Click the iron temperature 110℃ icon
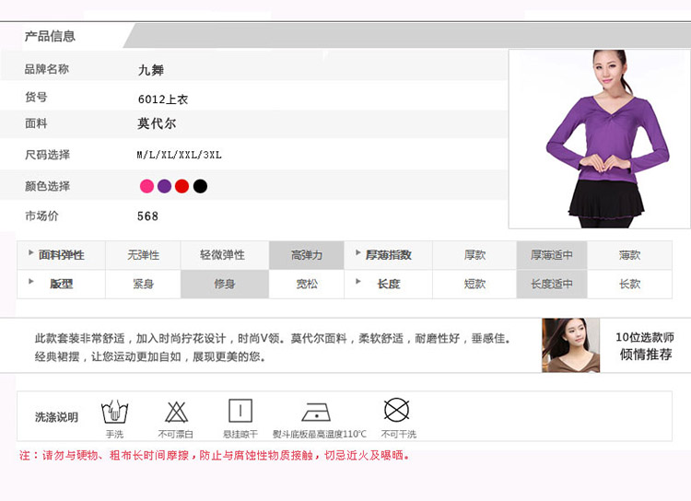691x501 pixels. pyautogui.click(x=318, y=412)
